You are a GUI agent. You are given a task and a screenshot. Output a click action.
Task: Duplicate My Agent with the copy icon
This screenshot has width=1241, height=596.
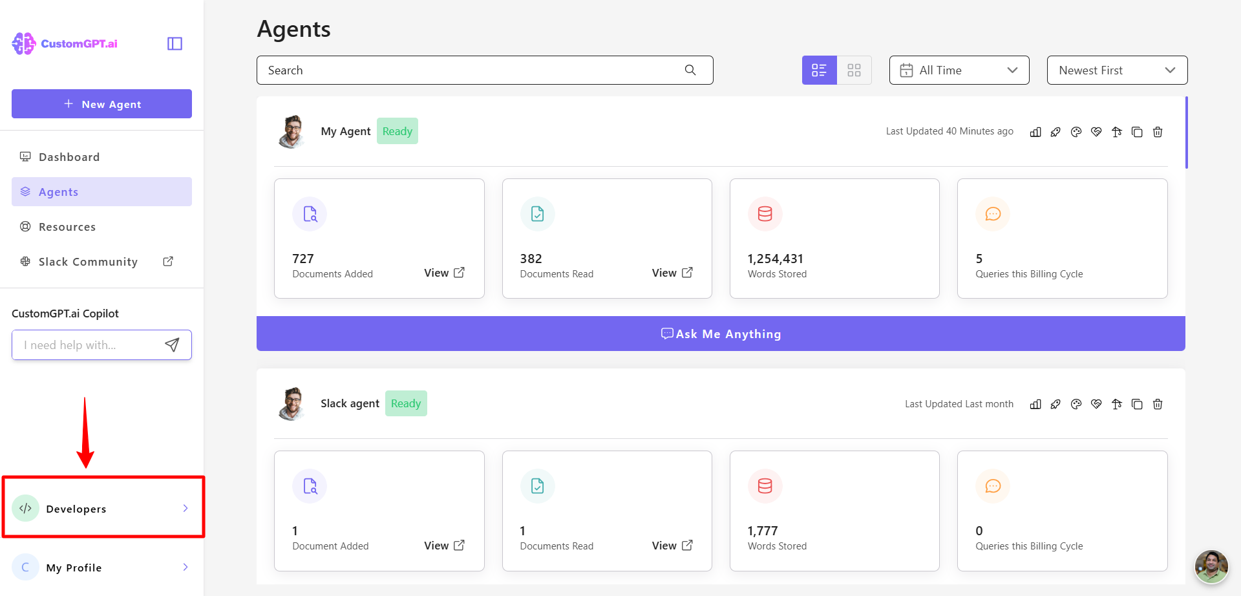[x=1137, y=132]
